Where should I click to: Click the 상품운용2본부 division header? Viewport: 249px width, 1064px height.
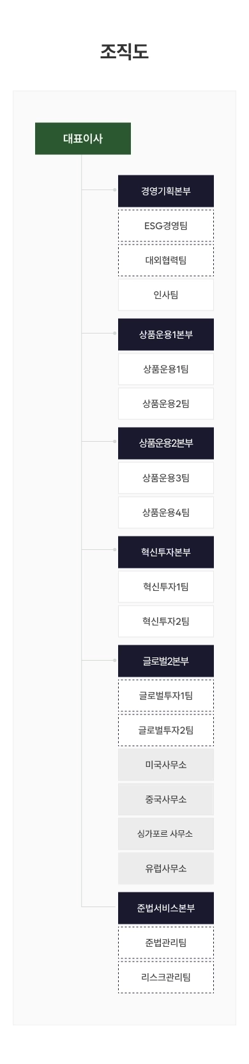click(166, 443)
